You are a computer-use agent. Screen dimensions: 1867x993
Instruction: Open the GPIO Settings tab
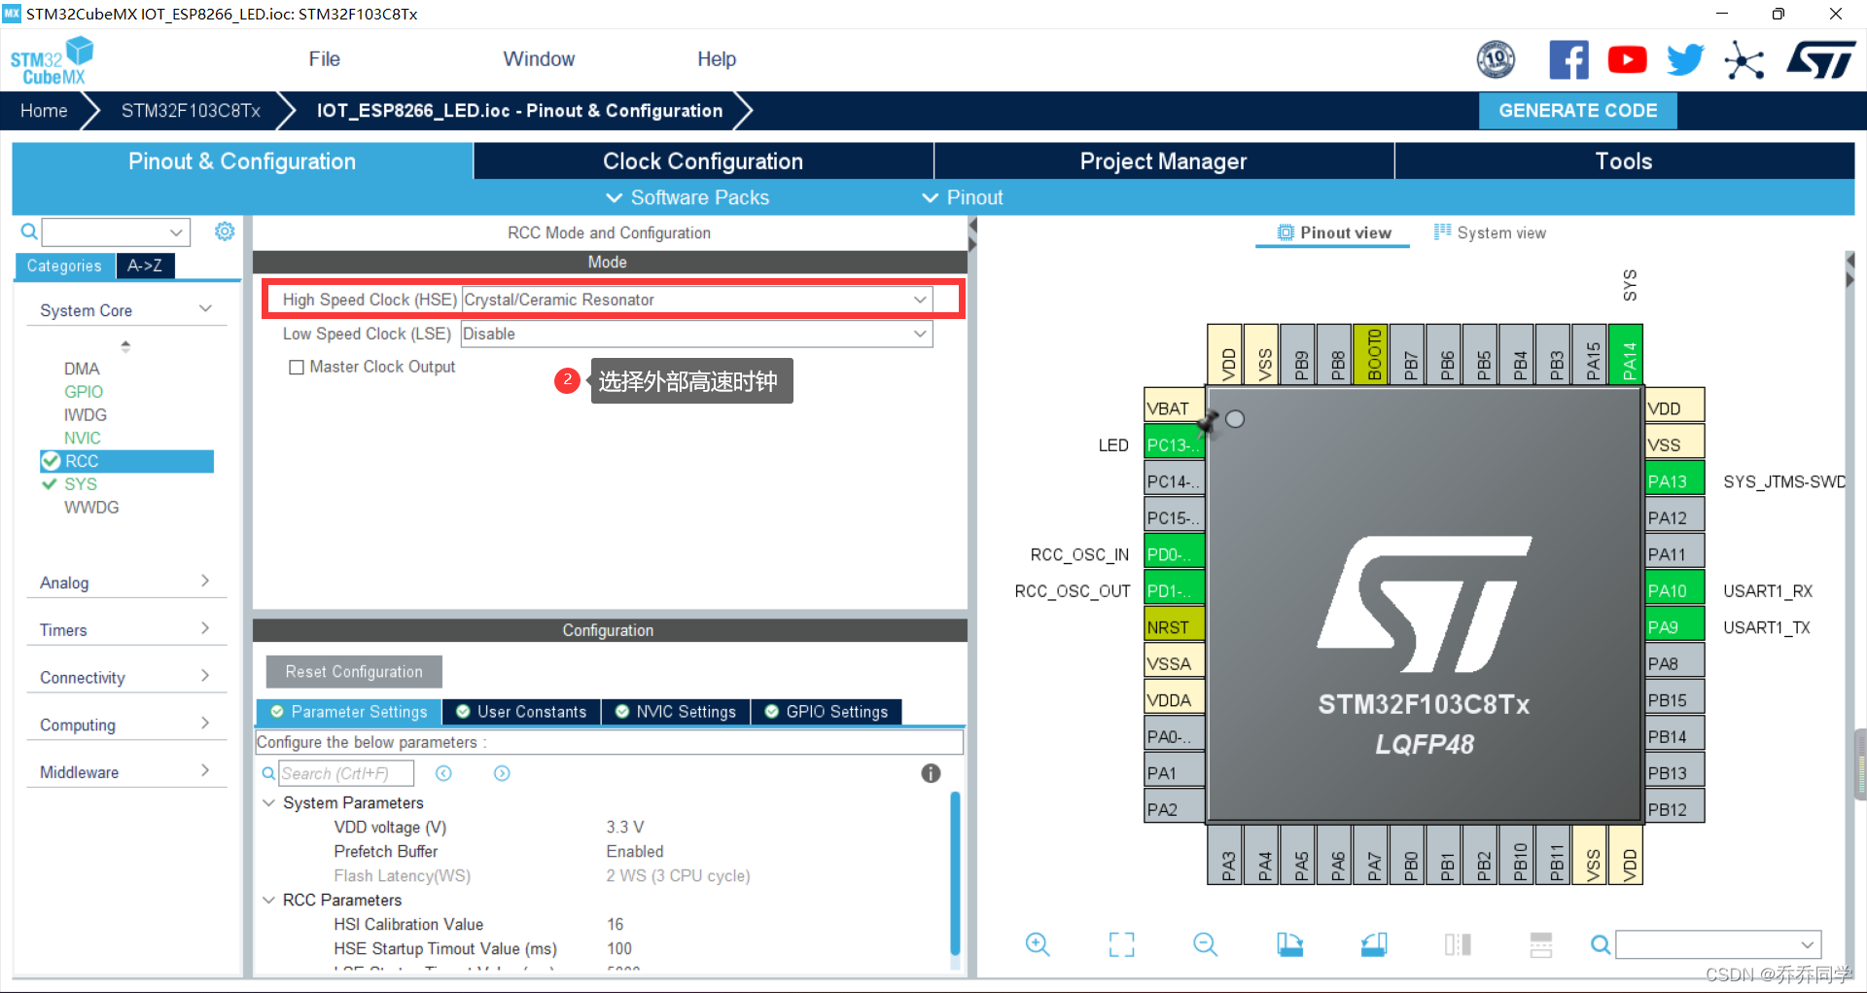tap(827, 712)
